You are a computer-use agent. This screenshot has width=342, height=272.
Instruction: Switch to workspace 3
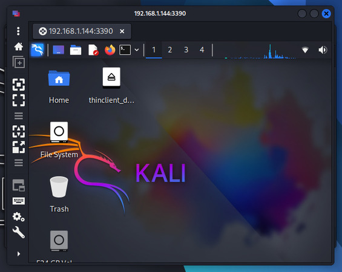[186, 50]
